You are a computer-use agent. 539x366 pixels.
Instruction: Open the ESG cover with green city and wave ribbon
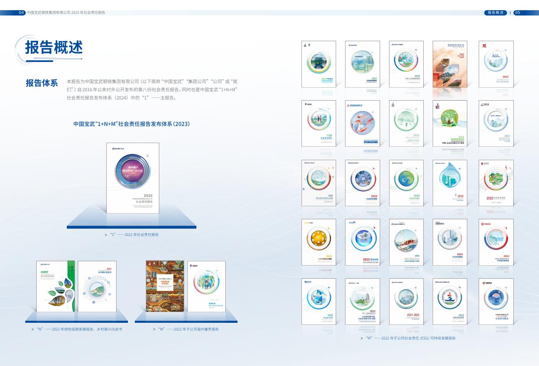(x=450, y=123)
